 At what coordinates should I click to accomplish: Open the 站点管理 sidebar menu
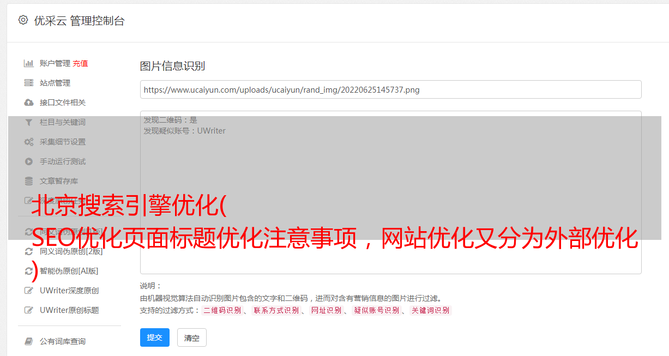(x=55, y=83)
